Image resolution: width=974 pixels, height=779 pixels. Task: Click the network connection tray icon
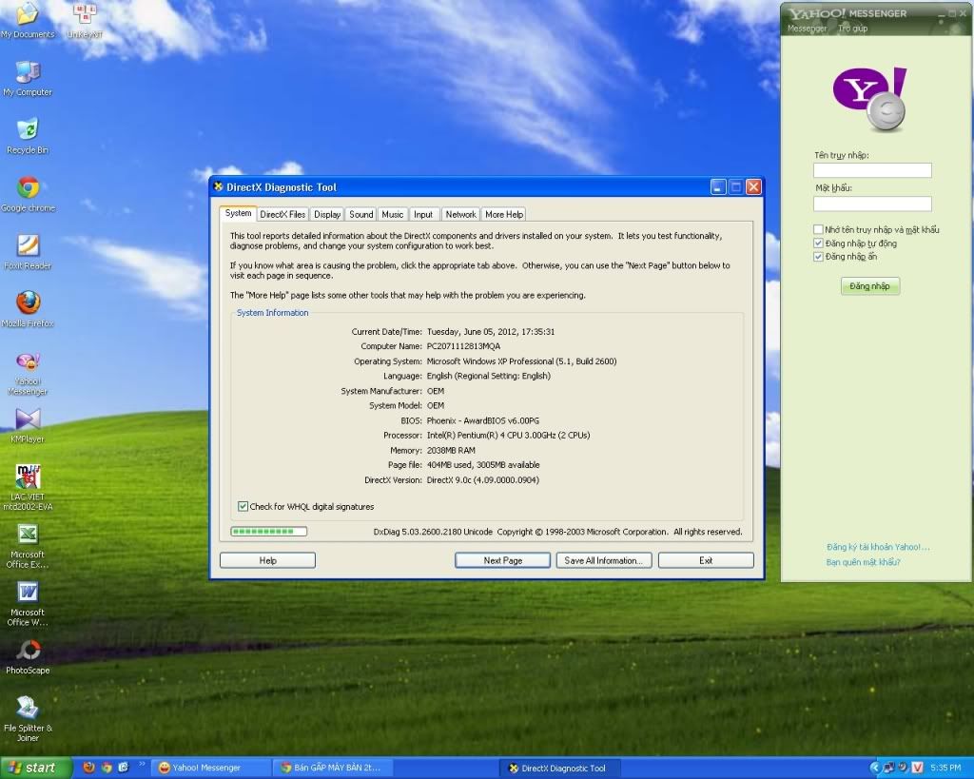pyautogui.click(x=889, y=768)
